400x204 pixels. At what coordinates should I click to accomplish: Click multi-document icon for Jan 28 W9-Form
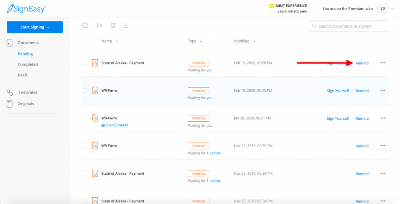[x=95, y=118]
